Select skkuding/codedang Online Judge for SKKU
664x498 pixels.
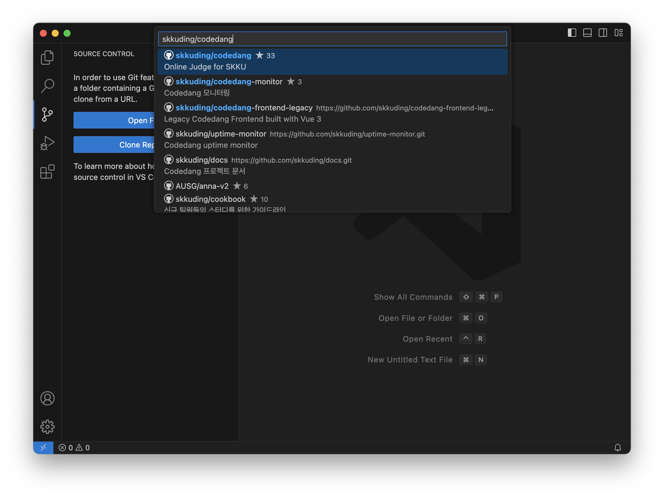click(332, 61)
